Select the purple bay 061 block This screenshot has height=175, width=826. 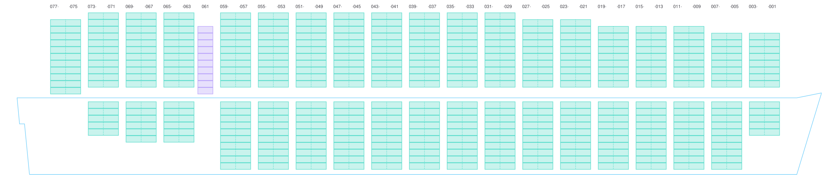(205, 60)
